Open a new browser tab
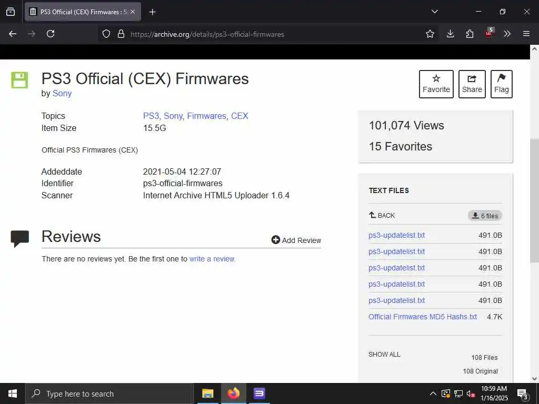Viewport: 539px width, 404px height. (x=152, y=12)
